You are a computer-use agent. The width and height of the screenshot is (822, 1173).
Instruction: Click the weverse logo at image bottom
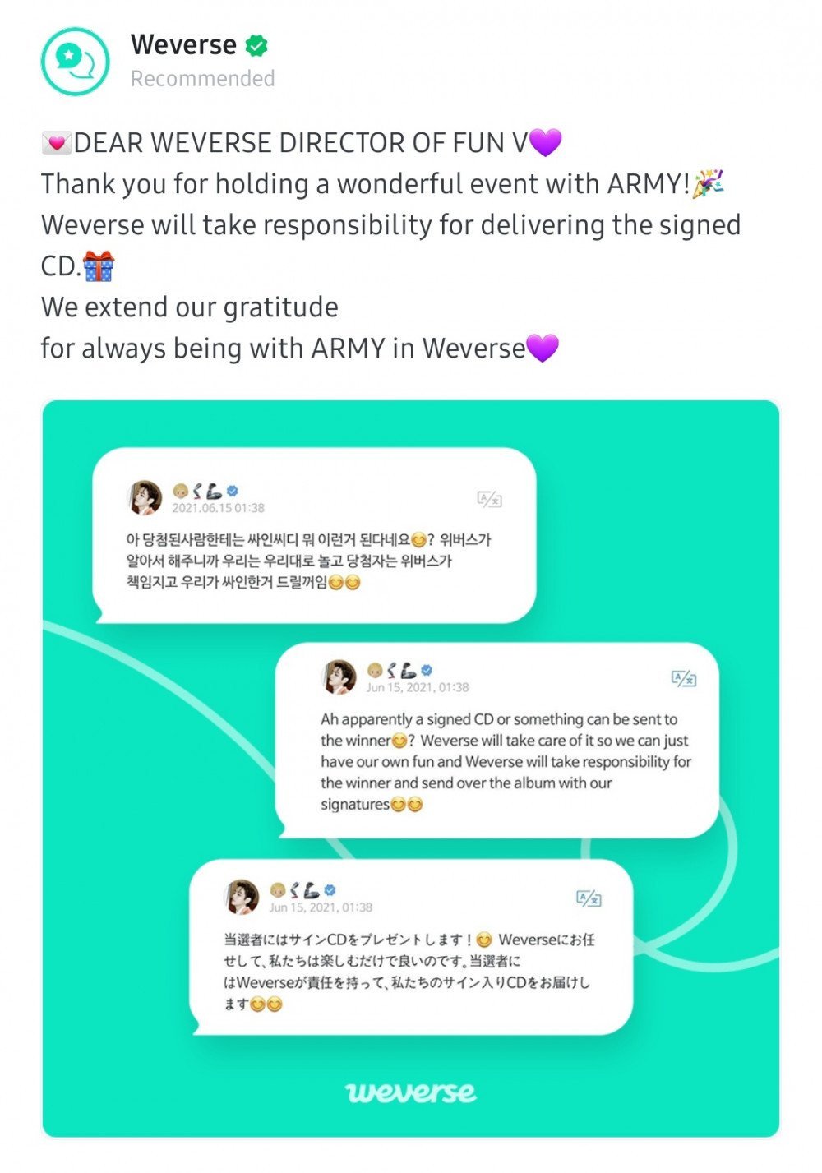click(x=411, y=1092)
